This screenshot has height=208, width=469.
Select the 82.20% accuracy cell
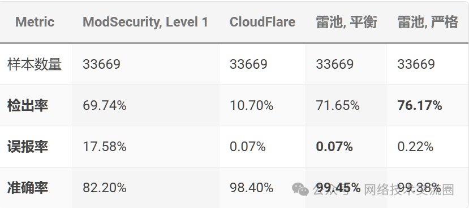point(105,188)
